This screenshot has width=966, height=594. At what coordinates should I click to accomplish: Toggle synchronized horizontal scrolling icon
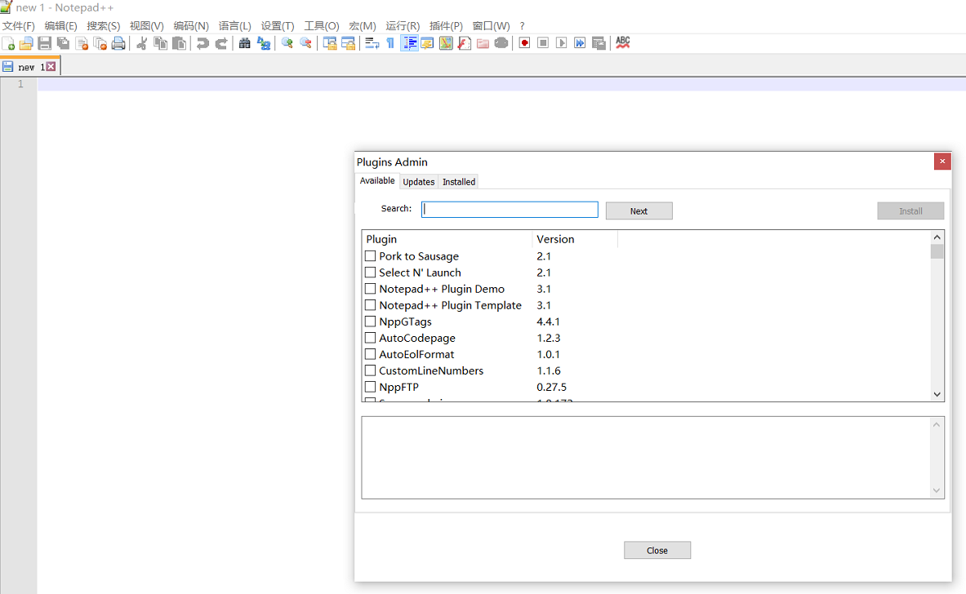point(348,43)
